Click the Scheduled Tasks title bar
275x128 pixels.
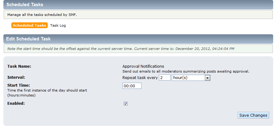coord(138,5)
